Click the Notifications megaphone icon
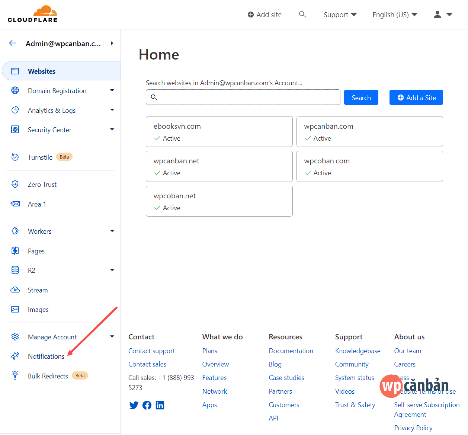 click(x=15, y=356)
